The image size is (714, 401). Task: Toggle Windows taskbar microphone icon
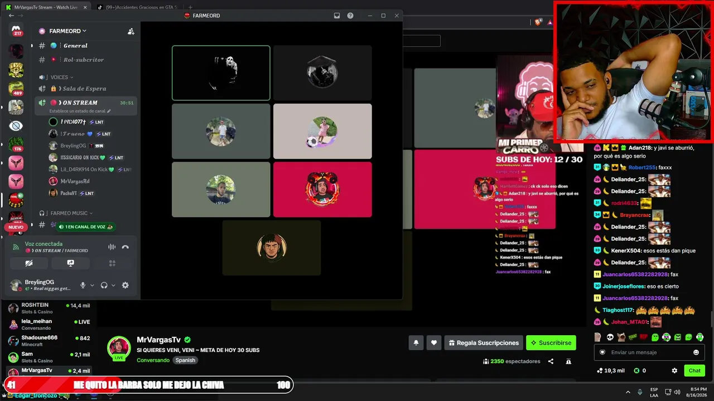640,392
